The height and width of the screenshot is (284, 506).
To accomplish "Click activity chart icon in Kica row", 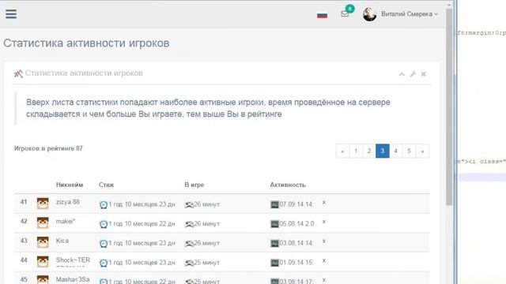I will (274, 243).
